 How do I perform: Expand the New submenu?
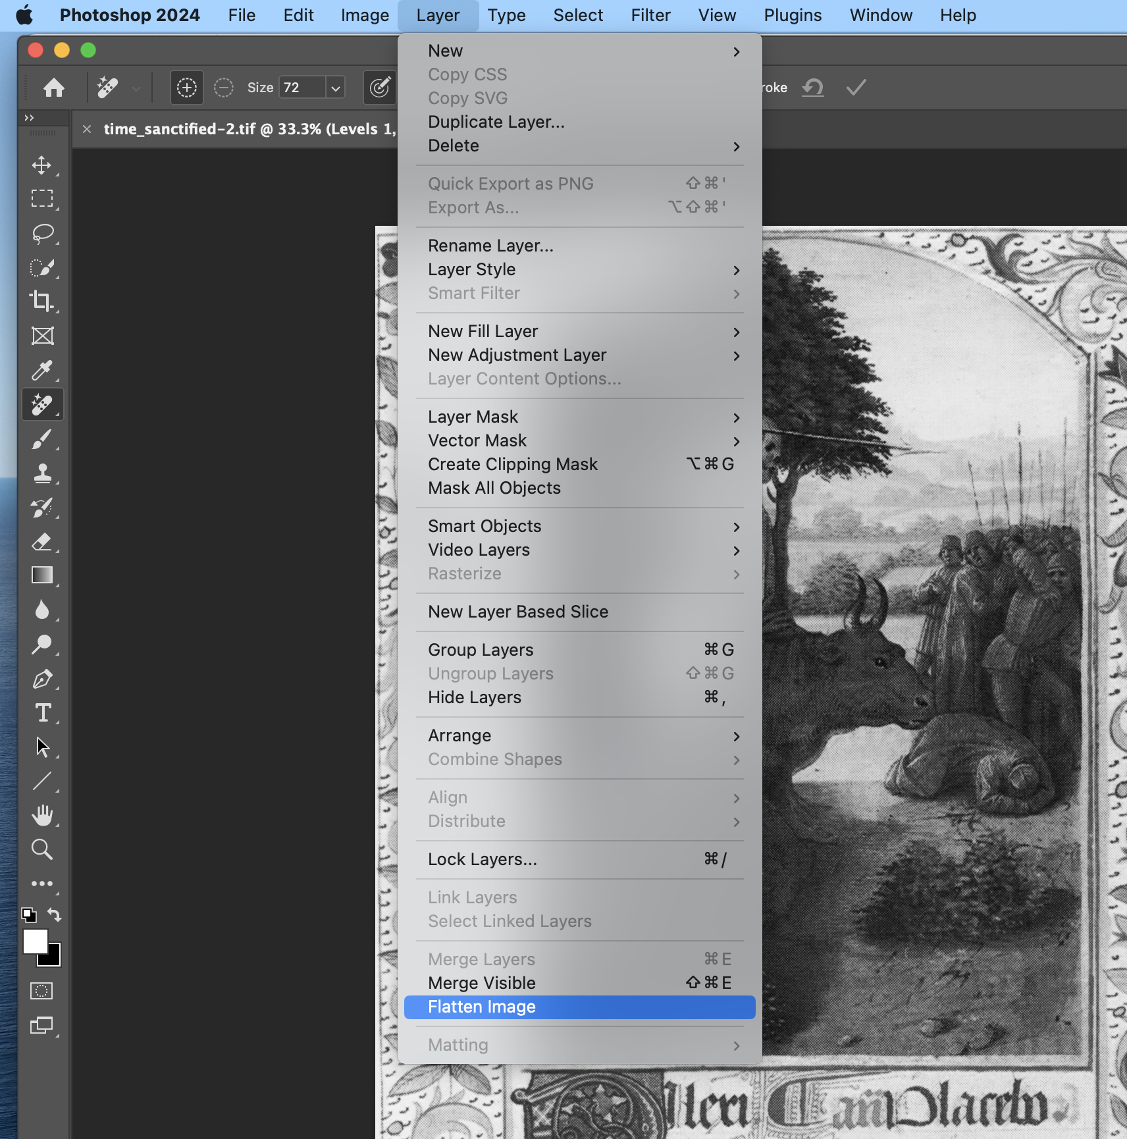coord(579,51)
